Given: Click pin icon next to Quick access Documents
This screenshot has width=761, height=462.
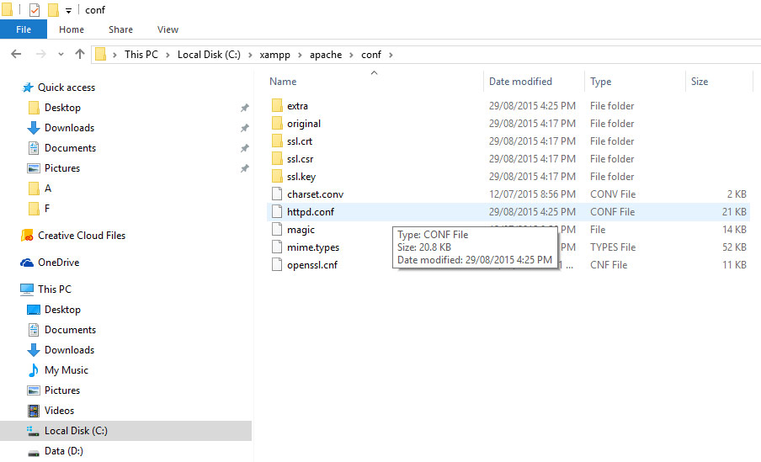Looking at the screenshot, I should [x=245, y=148].
